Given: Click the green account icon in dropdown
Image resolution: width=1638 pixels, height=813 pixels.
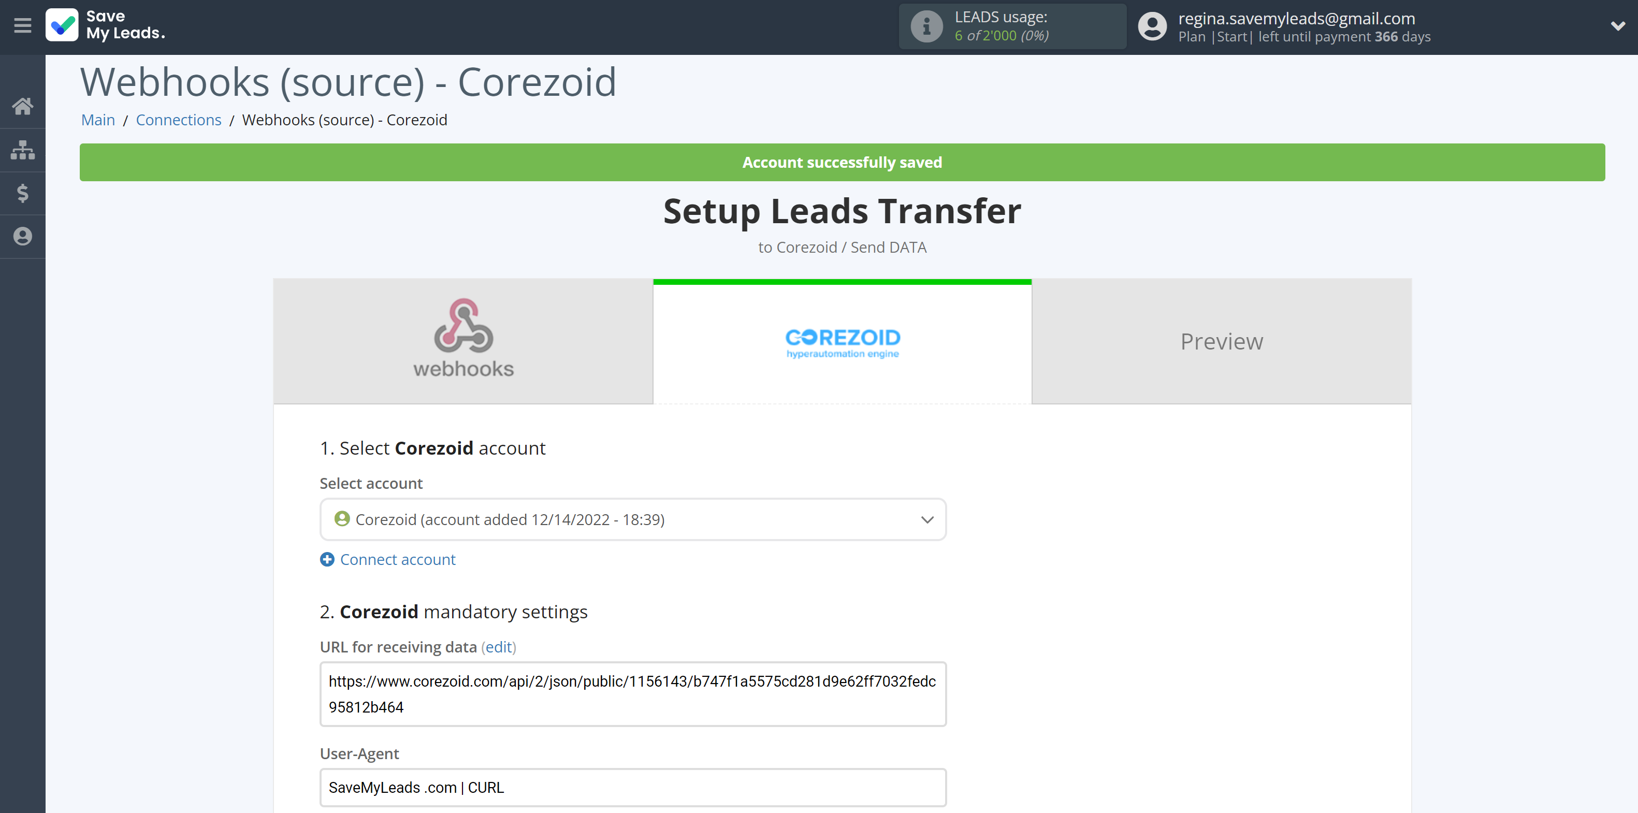Looking at the screenshot, I should 342,519.
